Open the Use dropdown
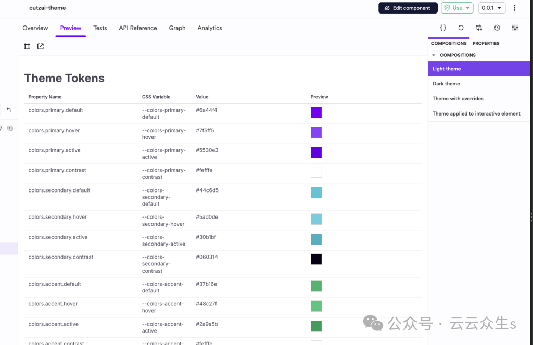533x345 pixels. 457,8
